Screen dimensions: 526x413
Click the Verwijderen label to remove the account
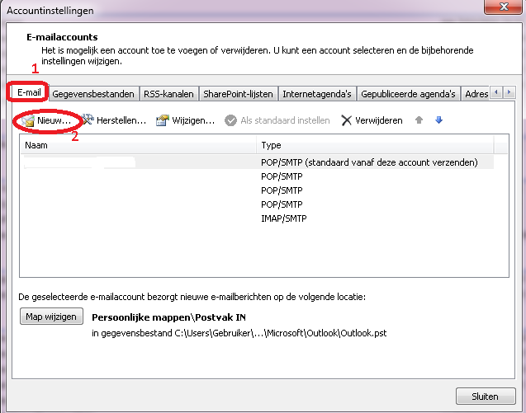(x=379, y=120)
